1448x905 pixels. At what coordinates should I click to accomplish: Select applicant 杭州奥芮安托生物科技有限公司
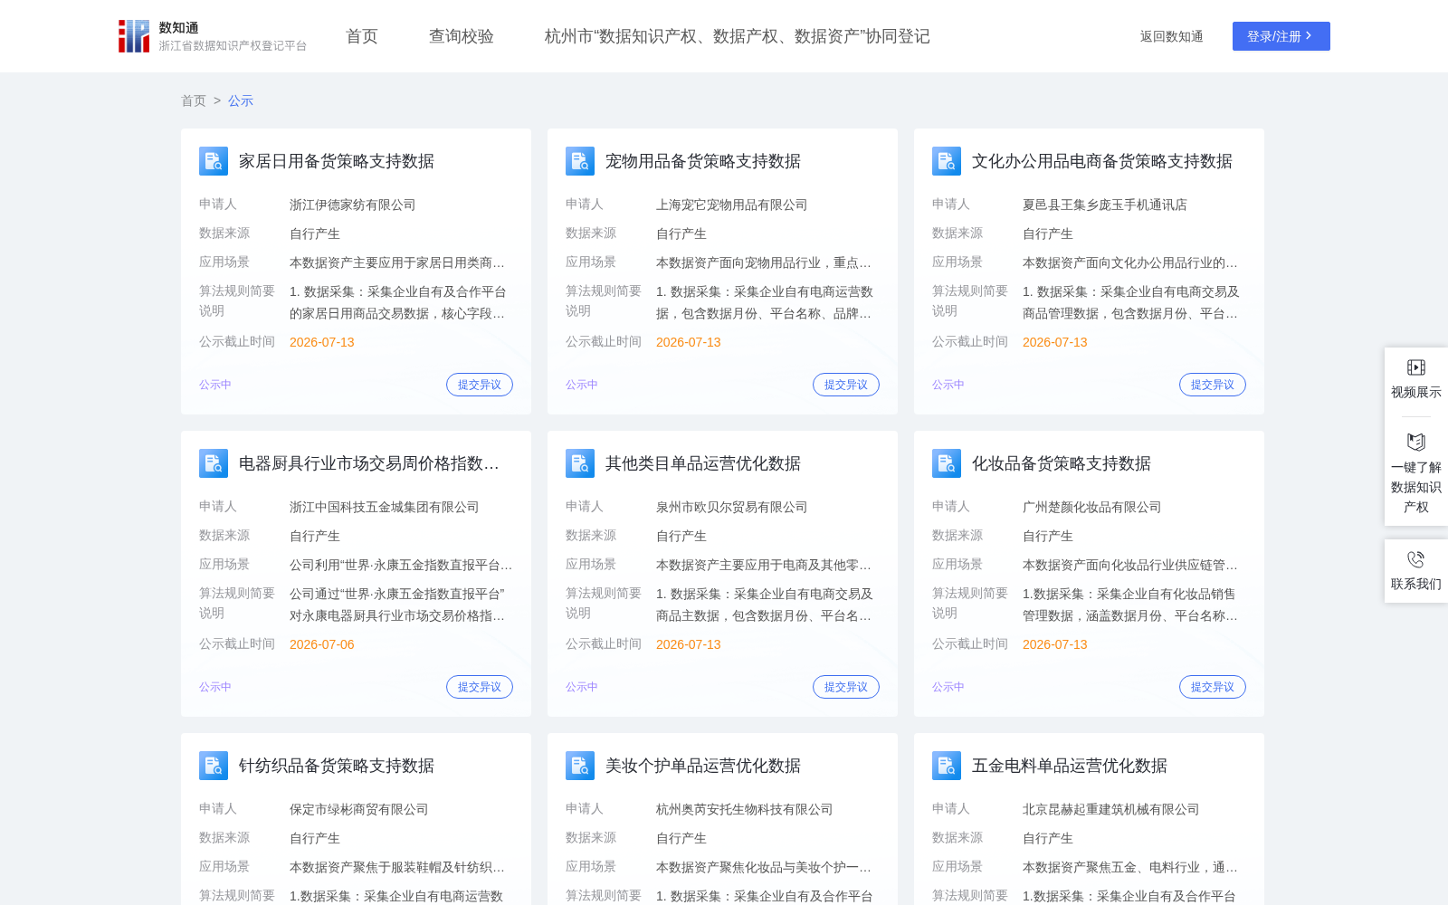pyautogui.click(x=745, y=809)
